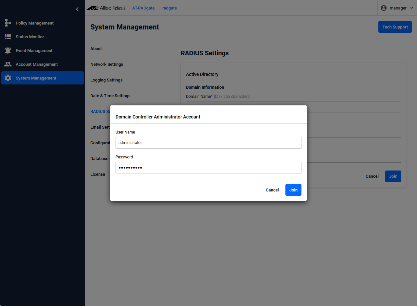The image size is (417, 306).
Task: Click into the Password field
Action: [x=208, y=168]
